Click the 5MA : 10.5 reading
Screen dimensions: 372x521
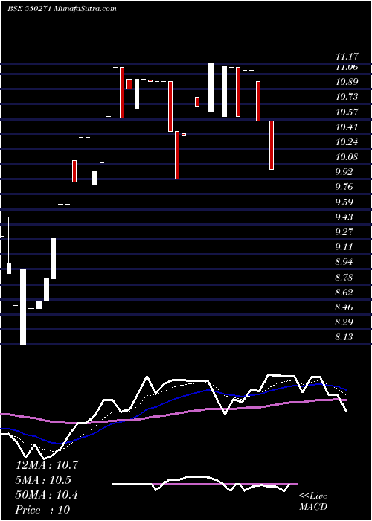tap(43, 480)
